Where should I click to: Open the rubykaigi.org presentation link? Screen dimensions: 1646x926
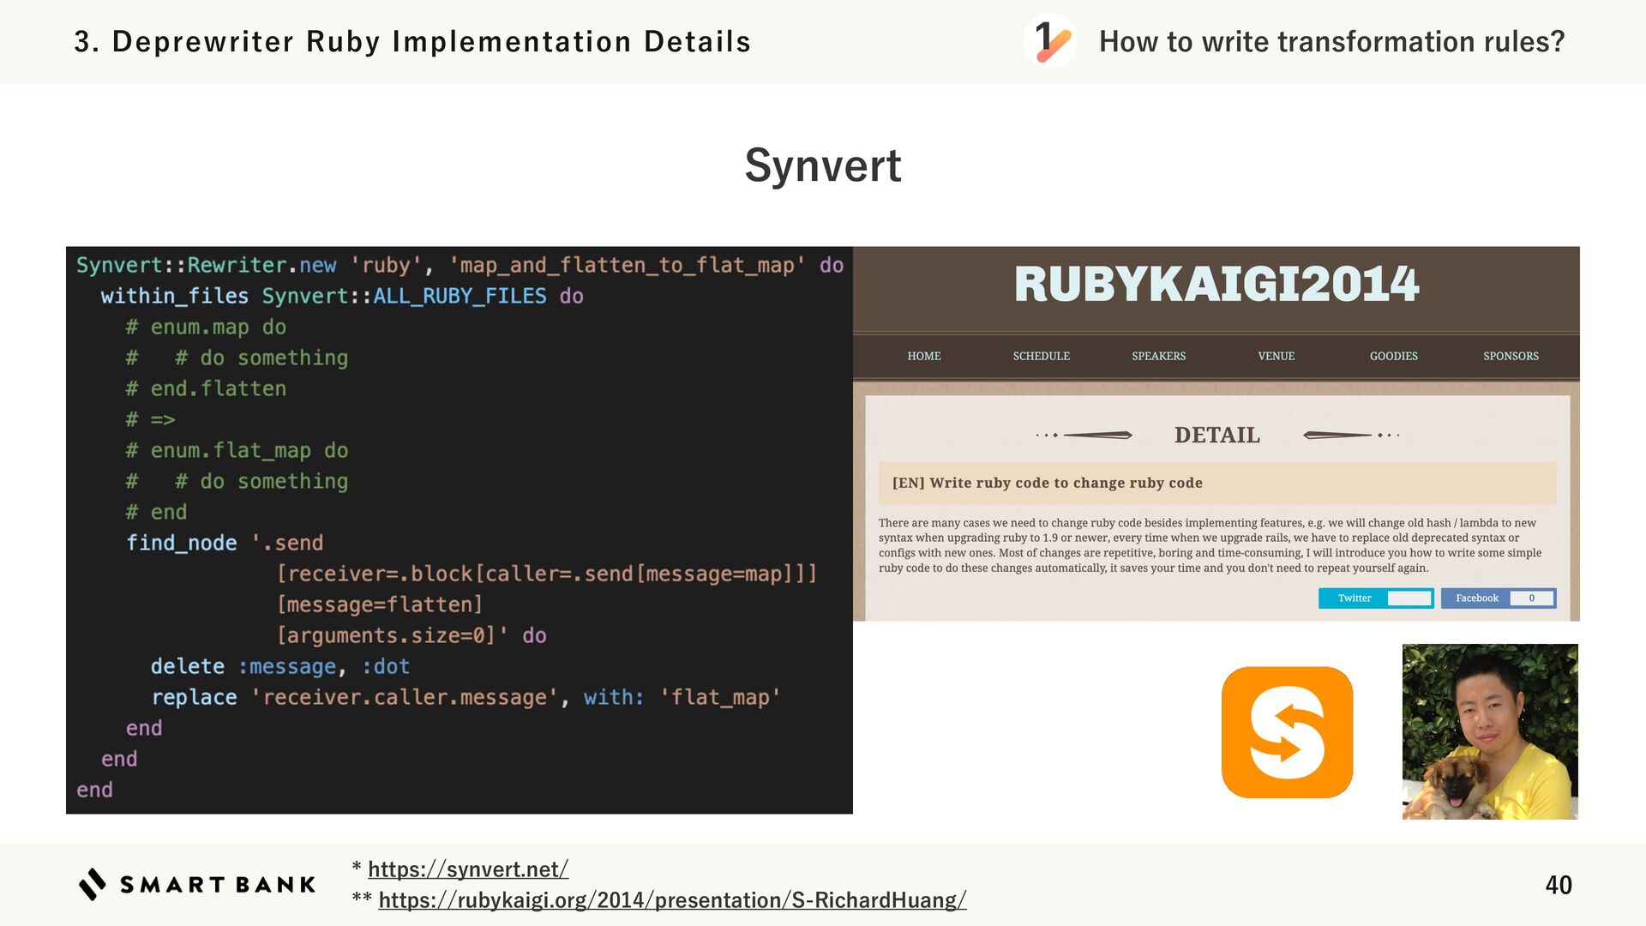click(672, 899)
